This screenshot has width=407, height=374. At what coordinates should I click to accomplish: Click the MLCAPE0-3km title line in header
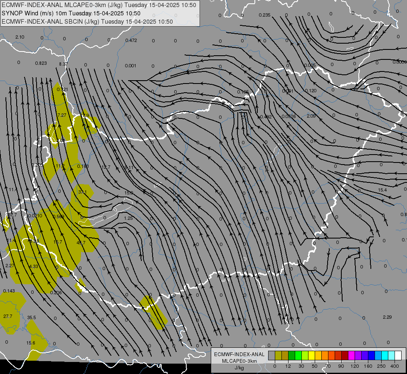99,5
